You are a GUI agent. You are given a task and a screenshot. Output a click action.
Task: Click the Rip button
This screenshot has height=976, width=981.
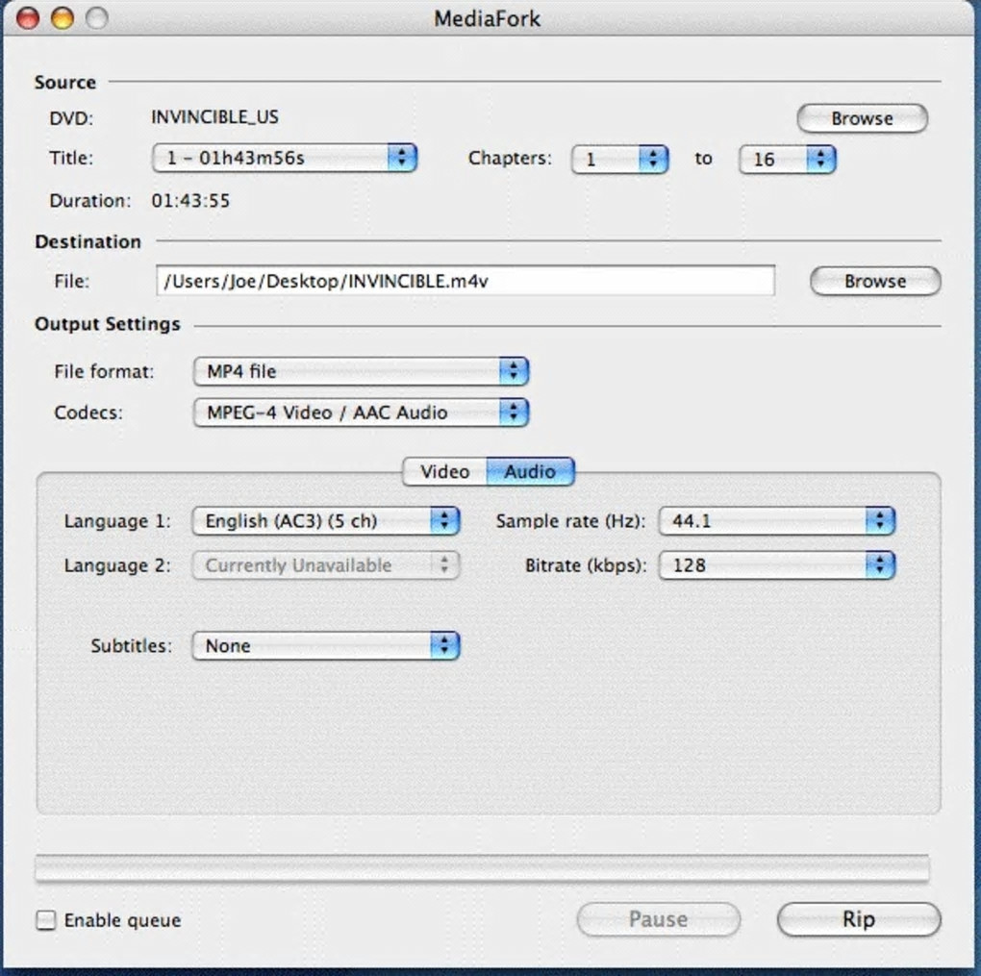coord(859,919)
